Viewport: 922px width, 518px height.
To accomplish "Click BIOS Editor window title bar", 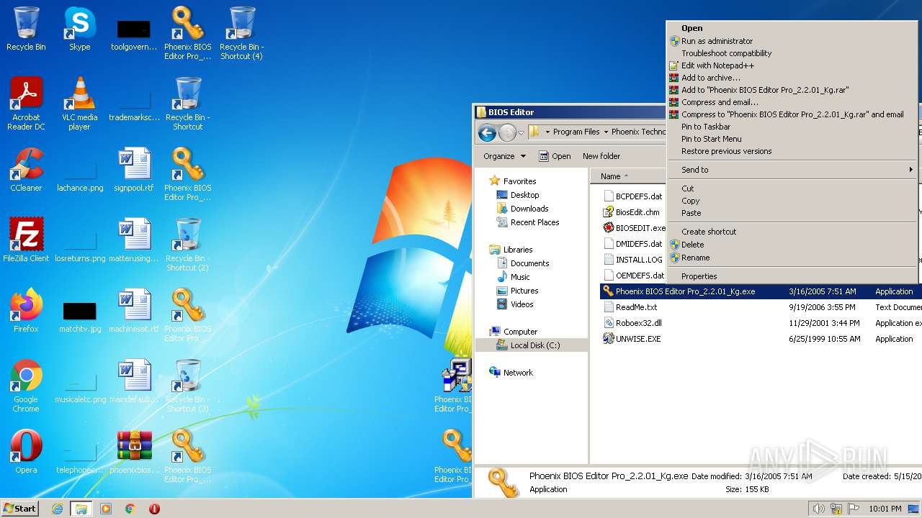I will (x=569, y=112).
